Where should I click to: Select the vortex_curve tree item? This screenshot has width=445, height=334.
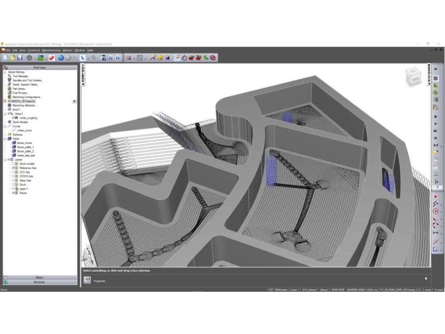24,130
